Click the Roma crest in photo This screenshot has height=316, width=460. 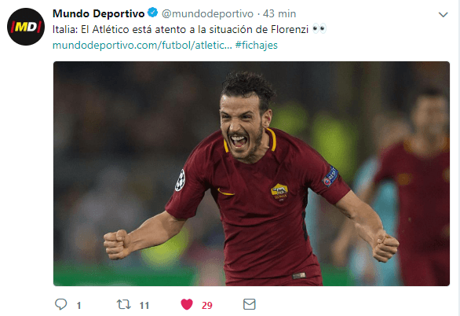(x=279, y=193)
